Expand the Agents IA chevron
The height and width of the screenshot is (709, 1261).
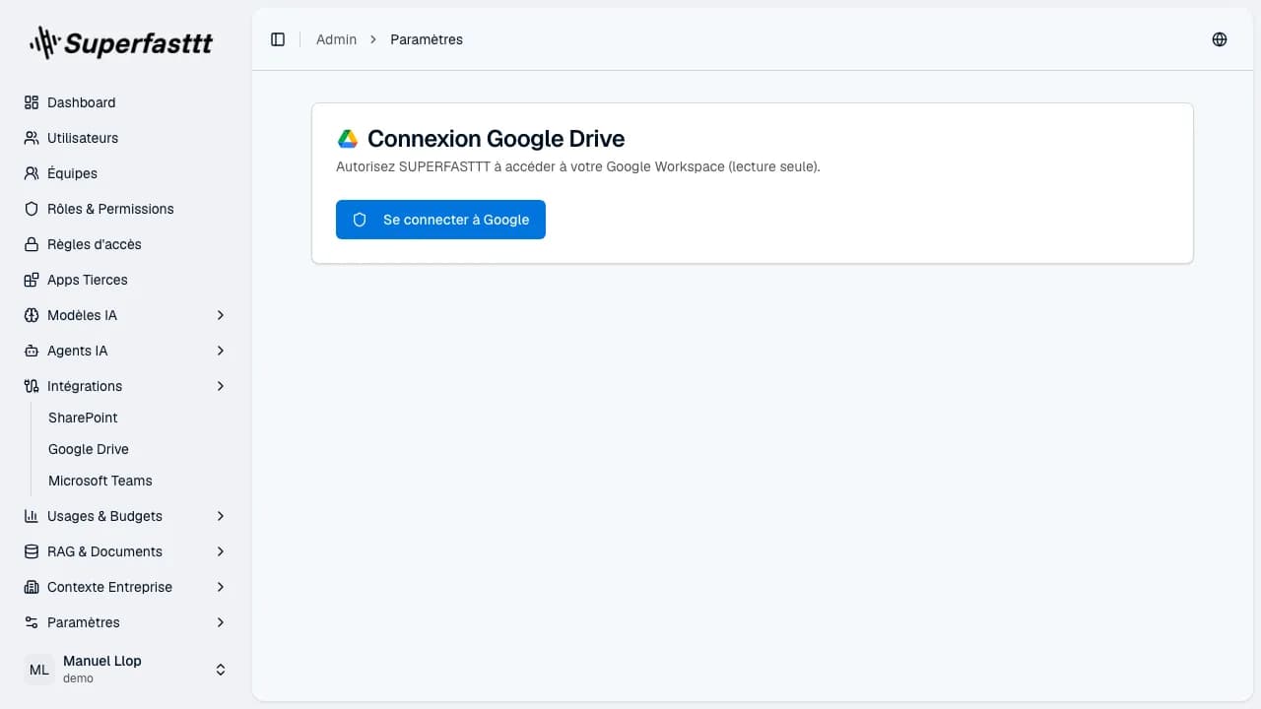click(221, 351)
